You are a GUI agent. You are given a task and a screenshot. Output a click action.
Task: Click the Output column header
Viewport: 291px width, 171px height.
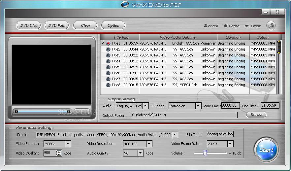click(263, 37)
